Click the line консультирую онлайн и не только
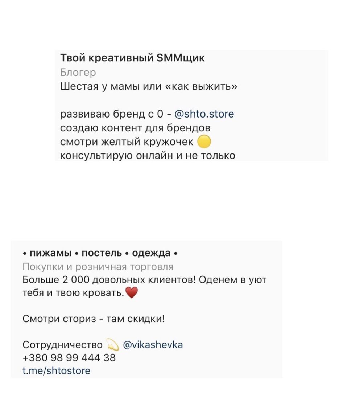This screenshot has width=339, height=418. tap(148, 156)
